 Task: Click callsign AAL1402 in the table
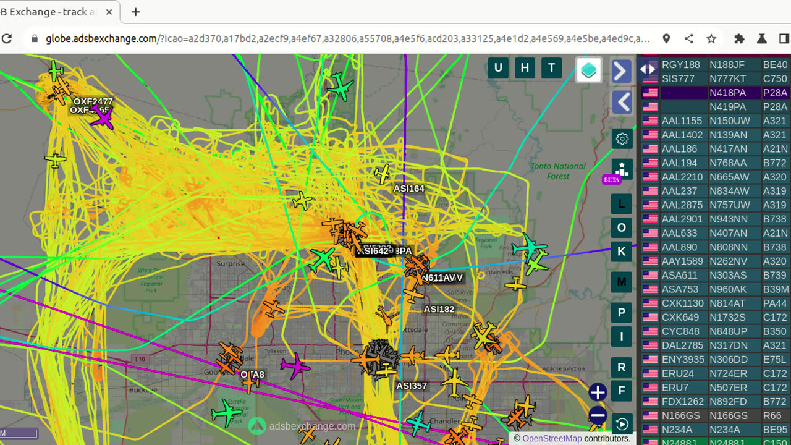[682, 135]
